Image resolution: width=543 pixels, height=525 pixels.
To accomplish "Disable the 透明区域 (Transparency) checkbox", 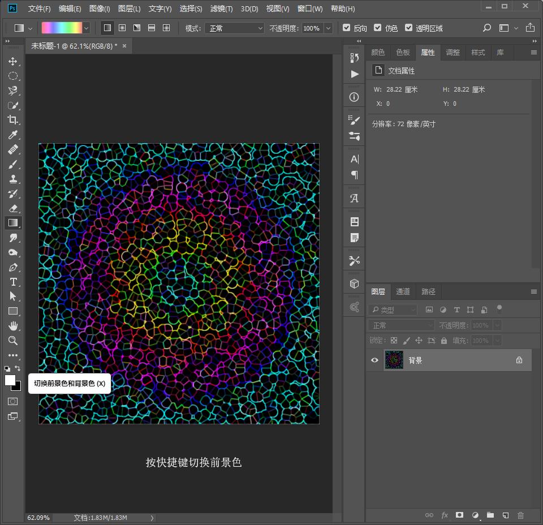I will 409,28.
